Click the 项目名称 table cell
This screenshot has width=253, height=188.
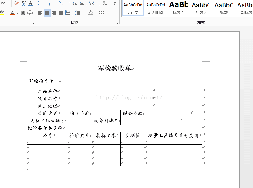(x=47, y=99)
